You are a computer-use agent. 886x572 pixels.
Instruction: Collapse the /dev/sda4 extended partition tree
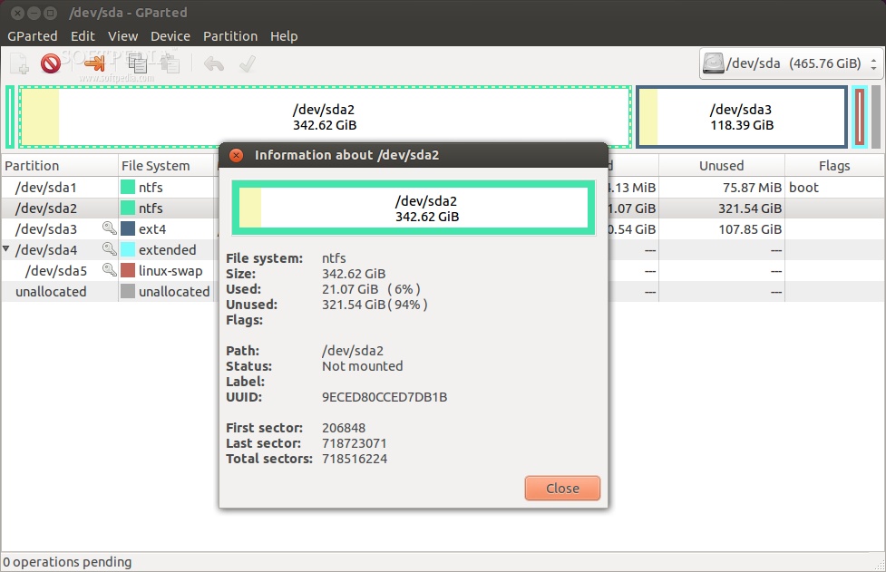tap(7, 249)
